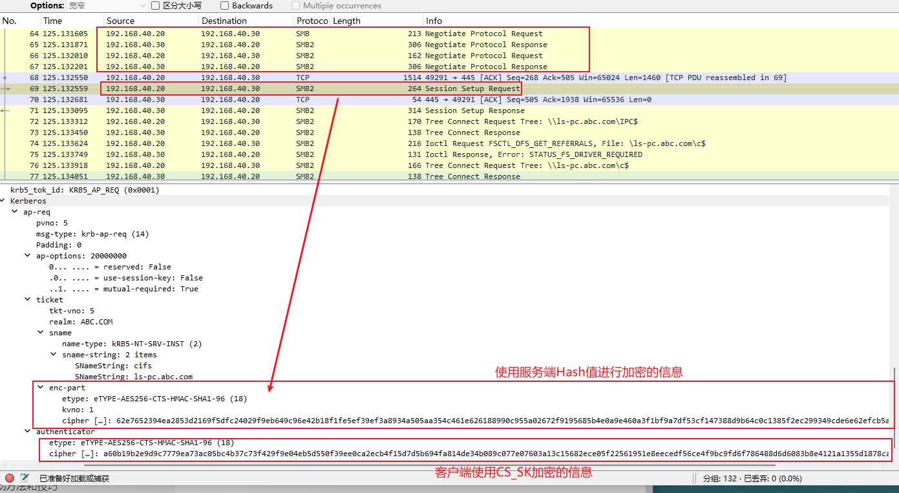
Task: Collapse the authenticator node
Action: click(x=28, y=432)
